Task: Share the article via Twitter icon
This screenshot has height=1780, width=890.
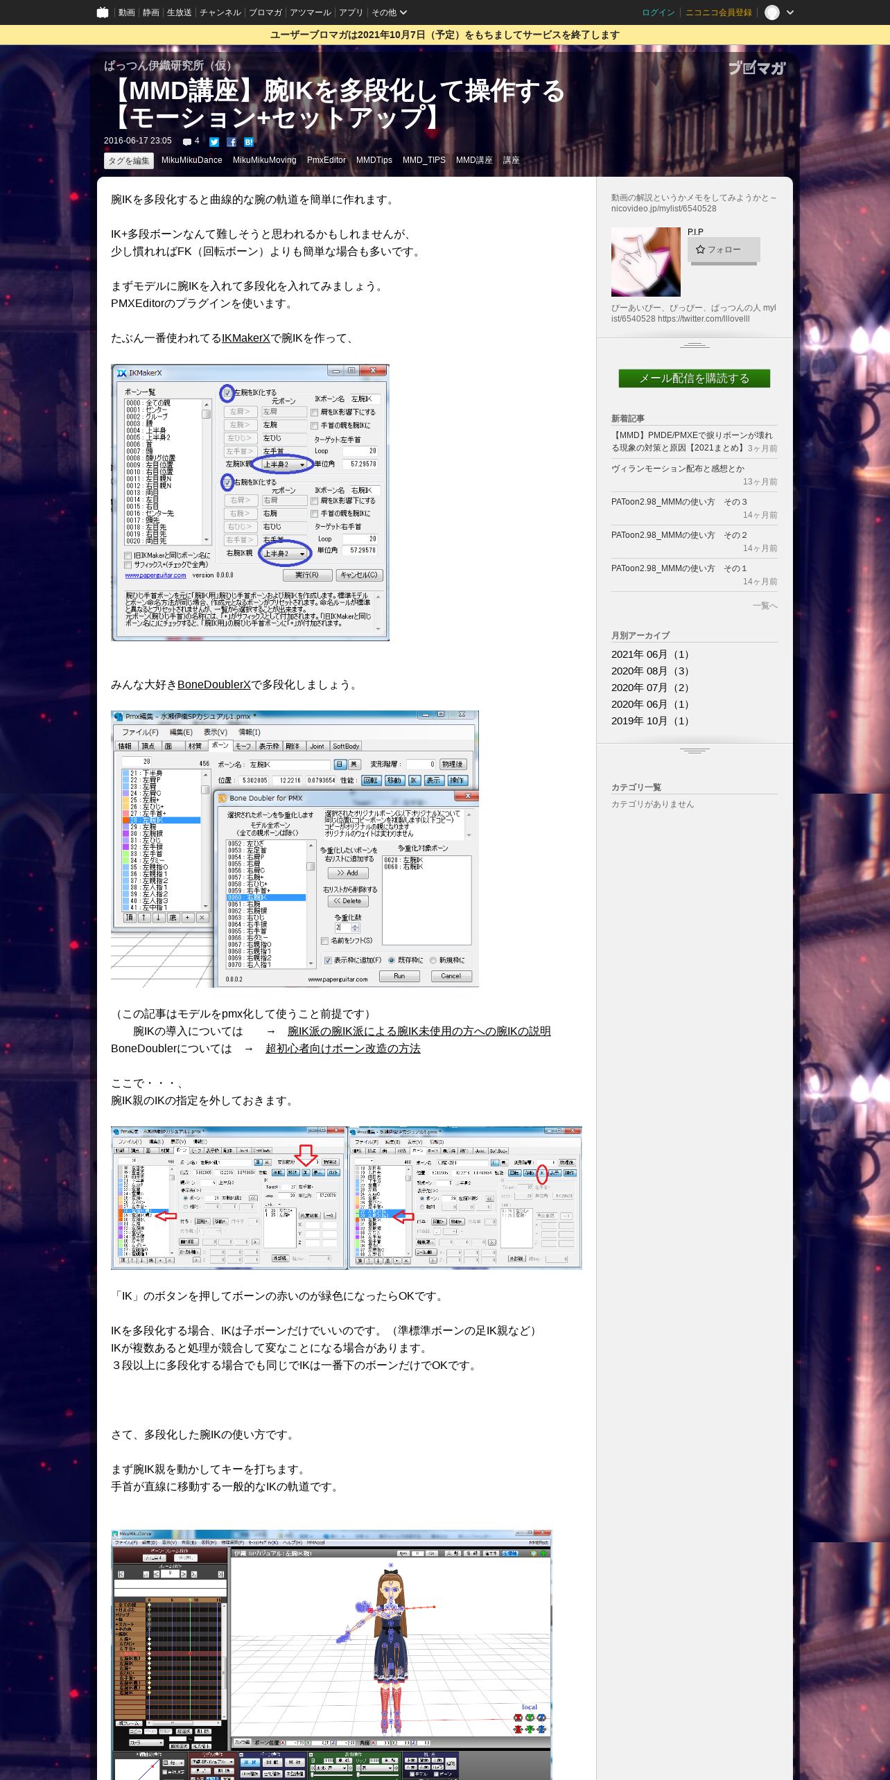Action: pyautogui.click(x=214, y=142)
